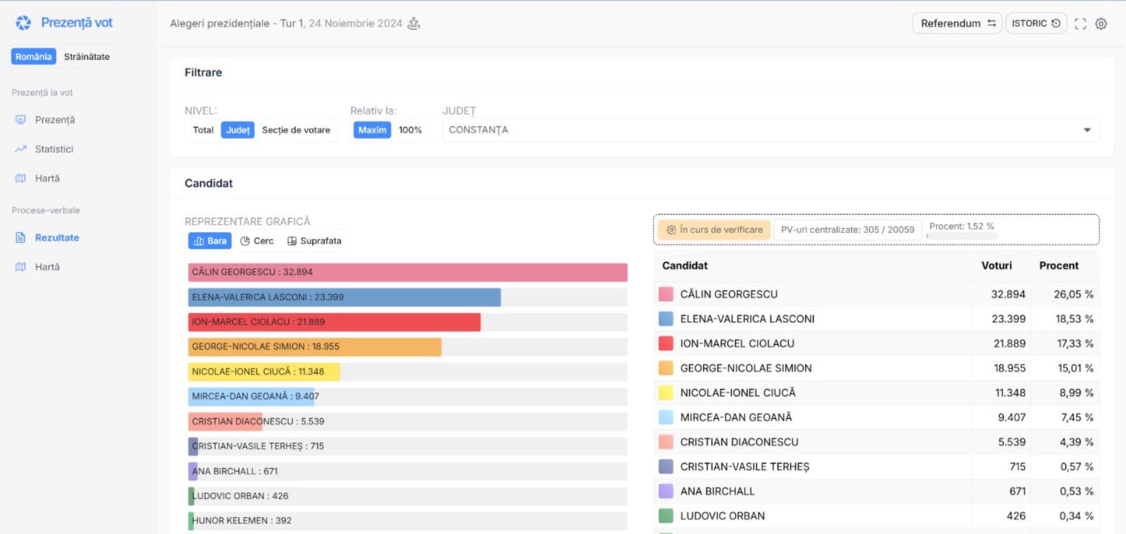Click the ISTORIC button

[x=1036, y=23]
